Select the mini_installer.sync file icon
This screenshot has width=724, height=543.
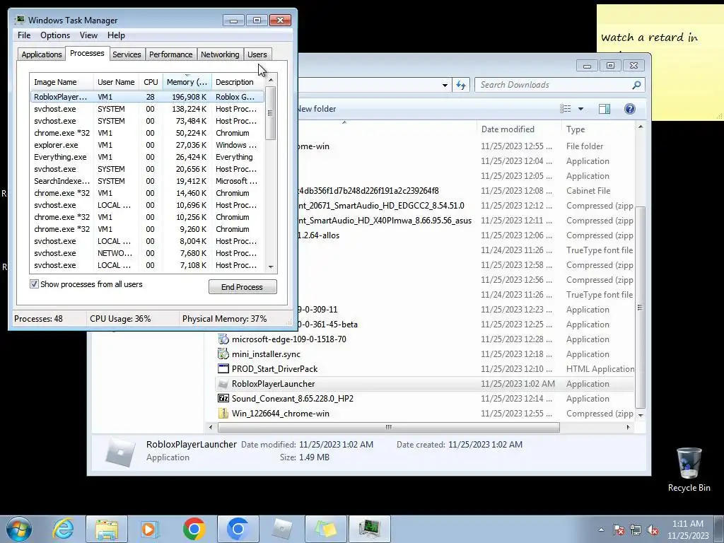223,354
